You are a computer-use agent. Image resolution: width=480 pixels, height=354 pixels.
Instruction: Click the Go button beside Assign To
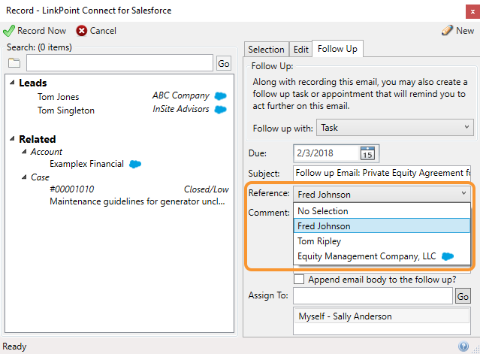pos(463,296)
